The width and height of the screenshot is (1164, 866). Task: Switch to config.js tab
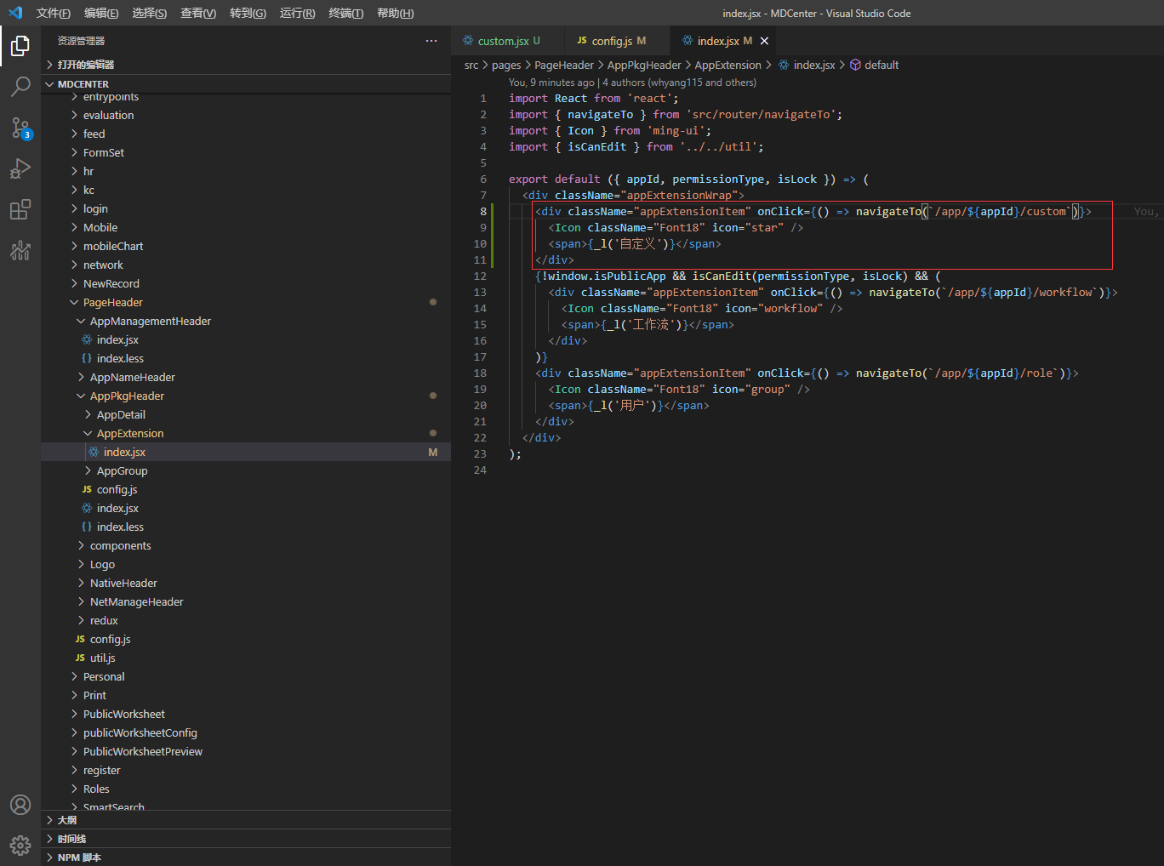[618, 41]
